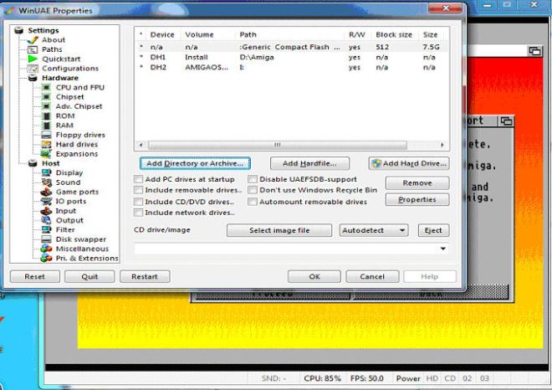Click the Host category icon
The image size is (552, 390).
tap(33, 163)
